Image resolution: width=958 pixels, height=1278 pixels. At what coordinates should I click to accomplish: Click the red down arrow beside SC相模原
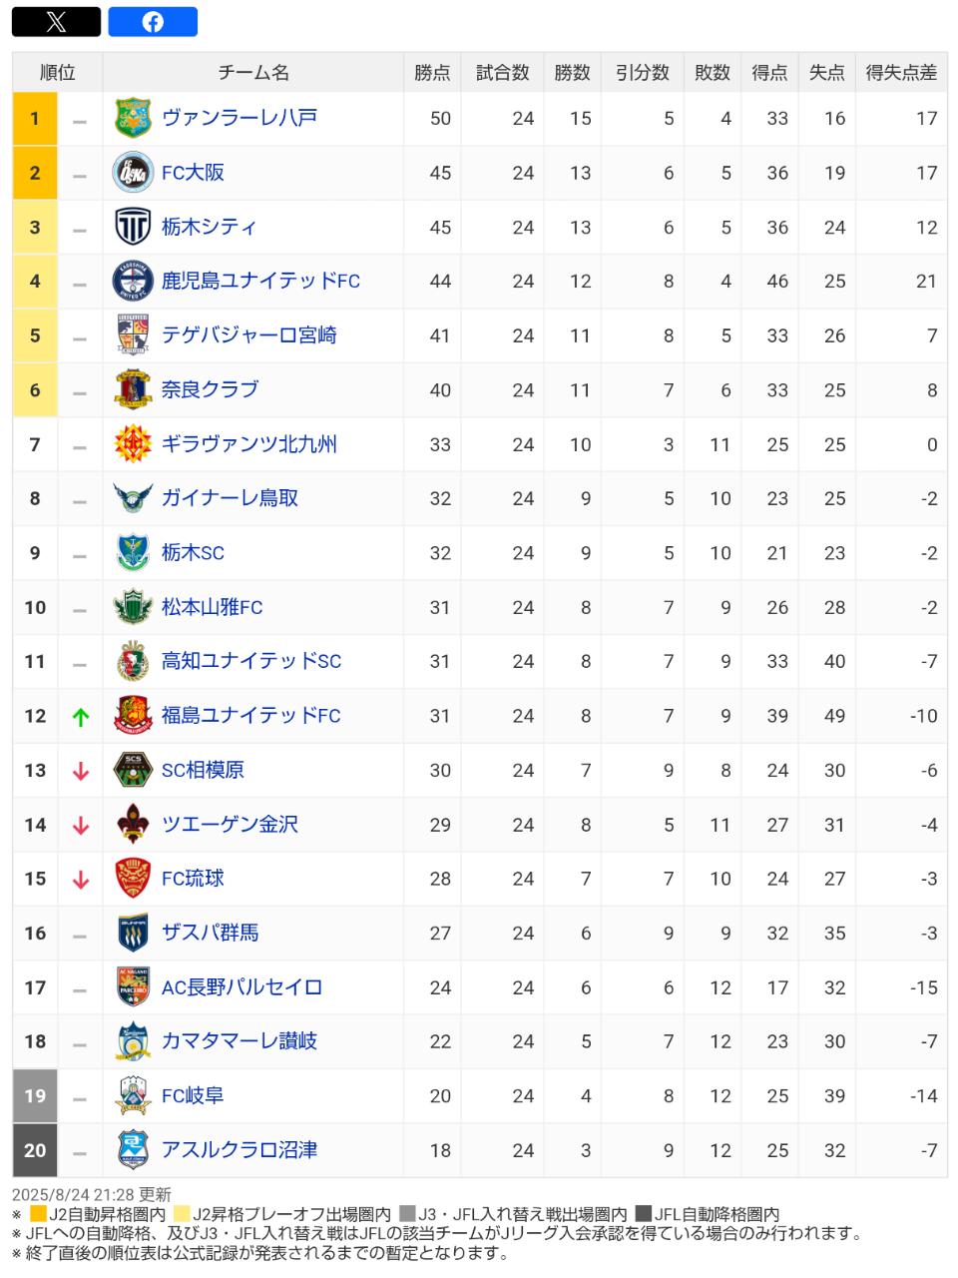pyautogui.click(x=81, y=771)
